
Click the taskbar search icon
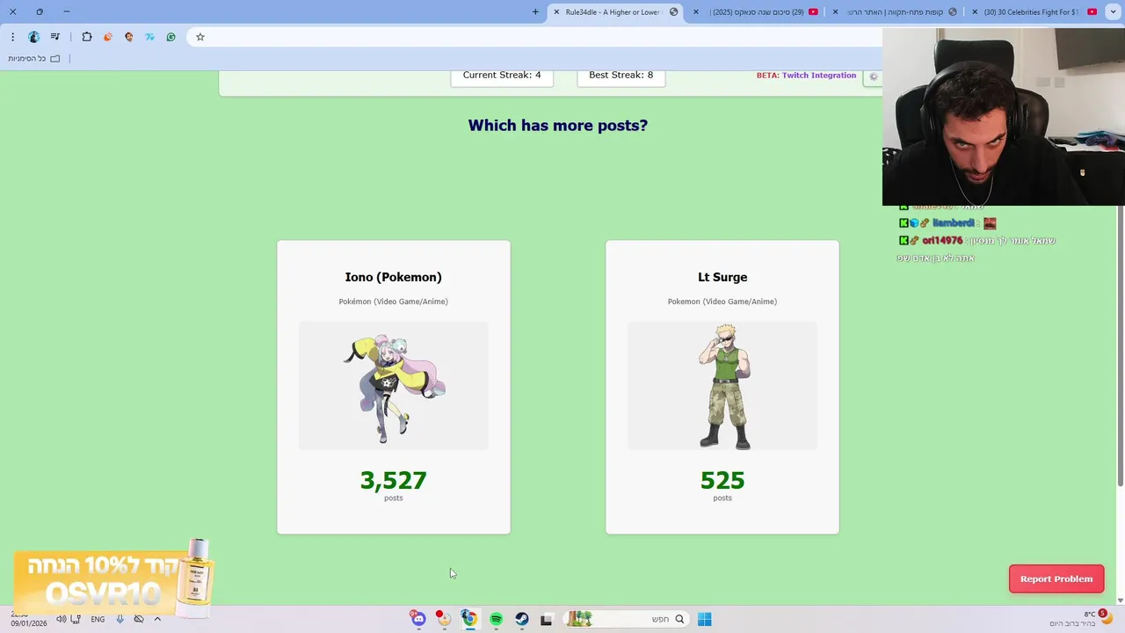click(x=679, y=619)
